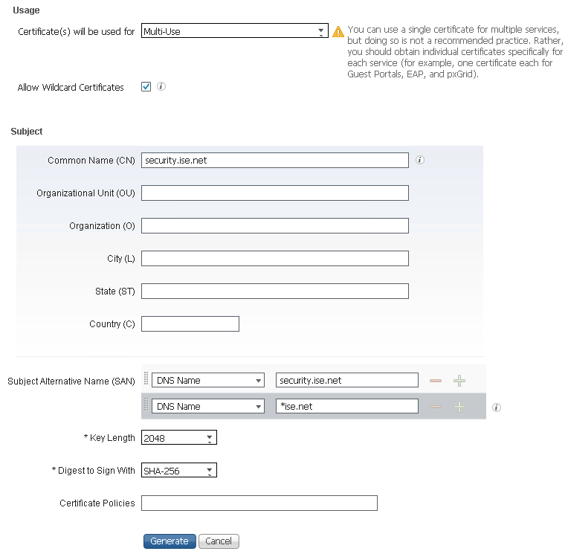568x554 pixels.
Task: Expand the Key Length 2048 dropdown
Action: pos(179,437)
